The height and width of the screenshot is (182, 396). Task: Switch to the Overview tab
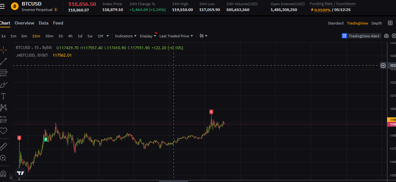tap(24, 23)
